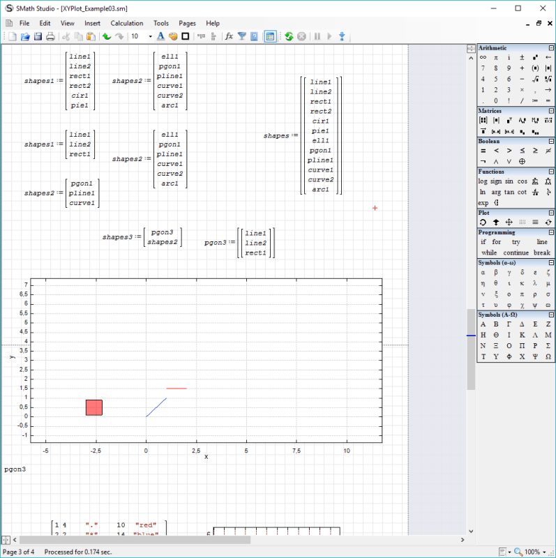Collapse the Programming panel
Image resolution: width=556 pixels, height=558 pixels.
tap(551, 232)
